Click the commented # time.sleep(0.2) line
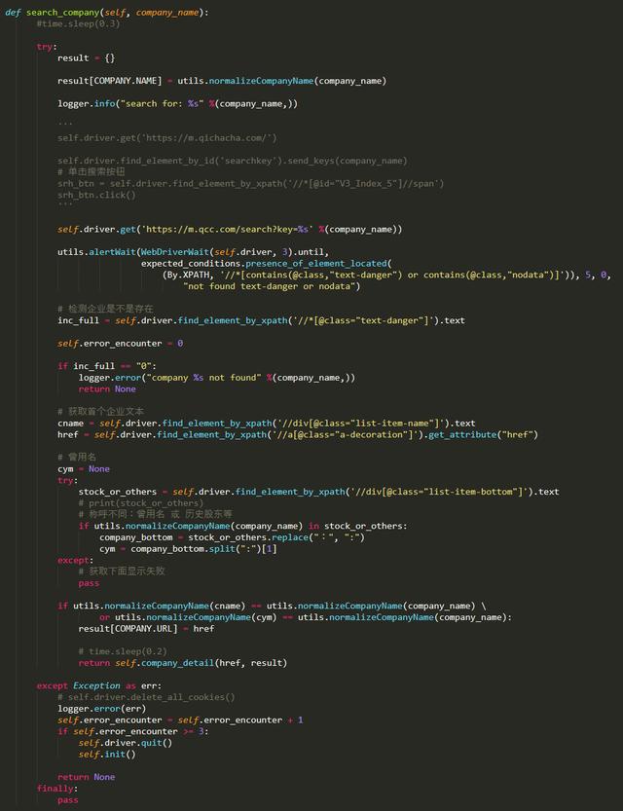This screenshot has height=811, width=623. (x=123, y=651)
